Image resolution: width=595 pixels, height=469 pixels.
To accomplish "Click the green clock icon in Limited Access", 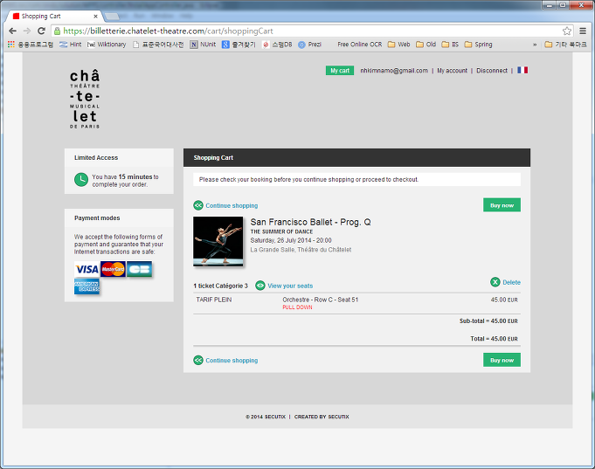I will [x=81, y=180].
